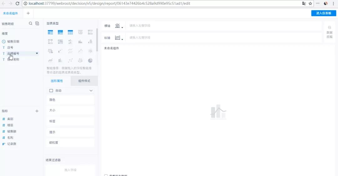
Task: Switch to the 图形属性 tab
Action: tap(57, 81)
